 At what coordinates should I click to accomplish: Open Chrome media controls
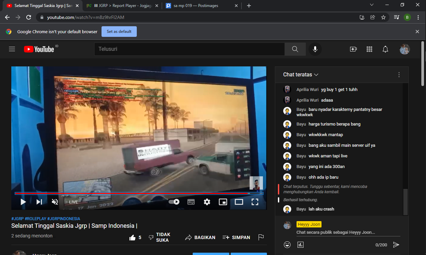396,17
